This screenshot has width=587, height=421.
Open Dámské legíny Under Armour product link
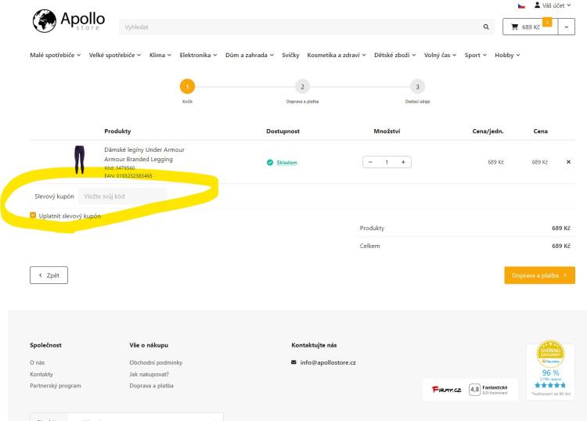pyautogui.click(x=144, y=154)
